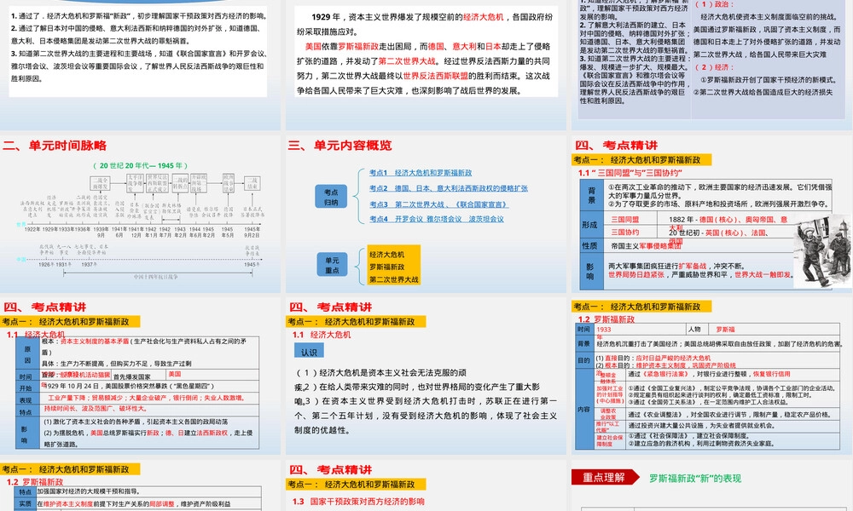
Task: Click the 背景 row header in the 三国同盟 table
Action: coord(592,196)
